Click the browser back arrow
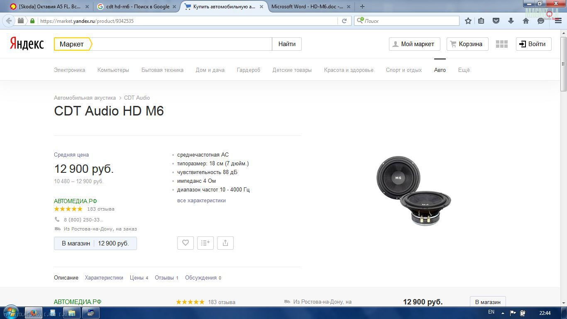567x319 pixels. 9,21
